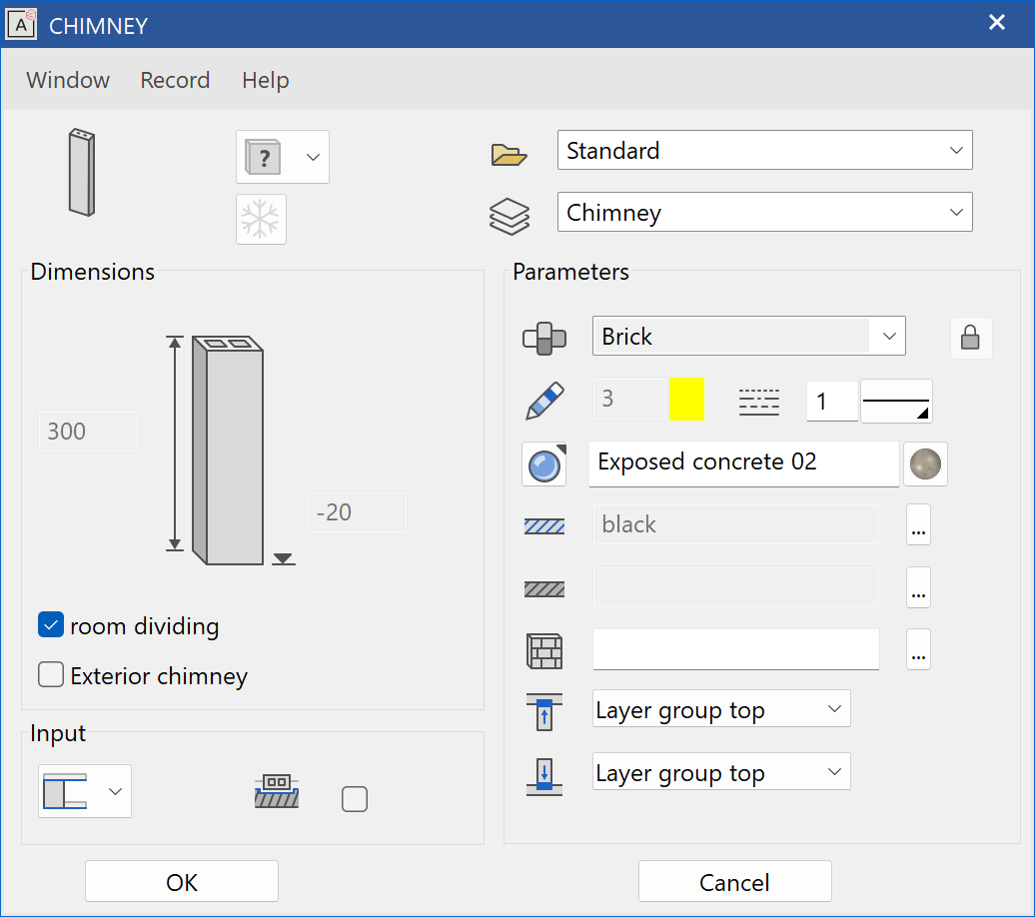Click the line type number field showing 1

[x=831, y=401]
